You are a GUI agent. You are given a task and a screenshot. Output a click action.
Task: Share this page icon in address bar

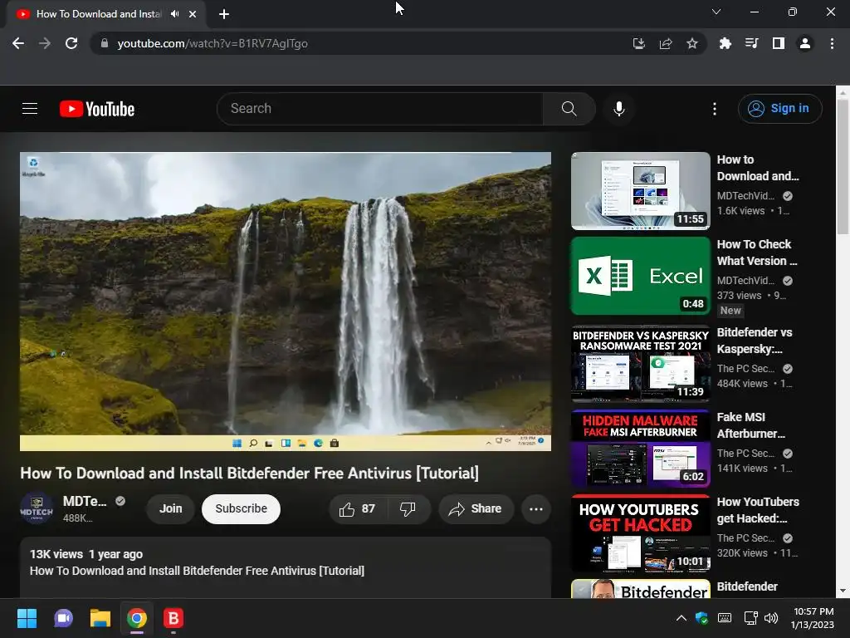[x=666, y=43]
